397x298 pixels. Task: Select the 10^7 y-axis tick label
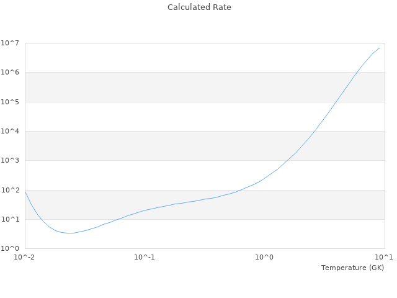[x=11, y=43]
